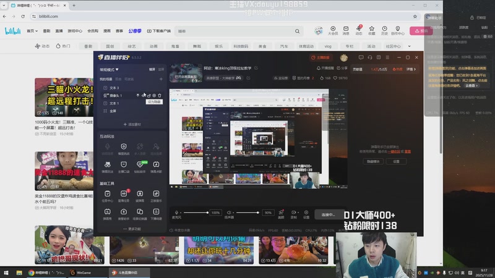
Task: Click 添加素材 add source button
Action: (x=132, y=124)
